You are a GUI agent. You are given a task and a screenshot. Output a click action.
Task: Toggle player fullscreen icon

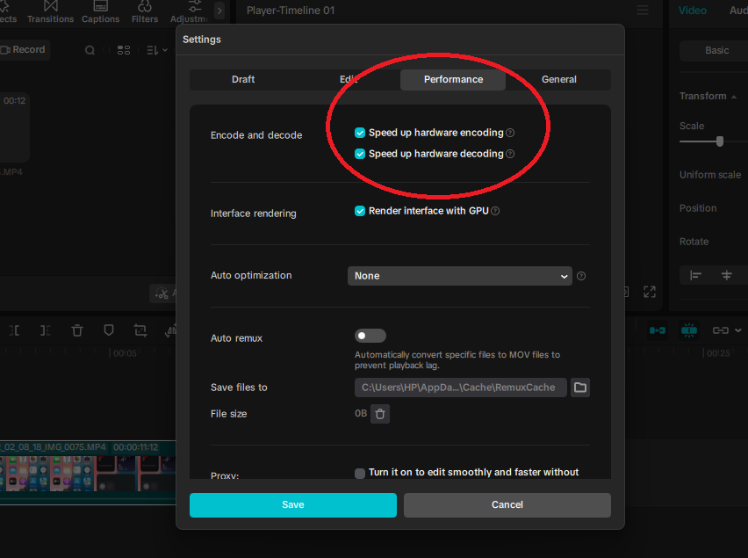[650, 292]
